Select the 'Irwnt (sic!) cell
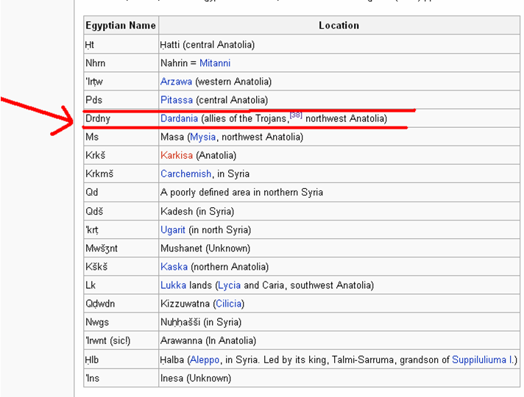This screenshot has height=397, width=524. coord(121,340)
